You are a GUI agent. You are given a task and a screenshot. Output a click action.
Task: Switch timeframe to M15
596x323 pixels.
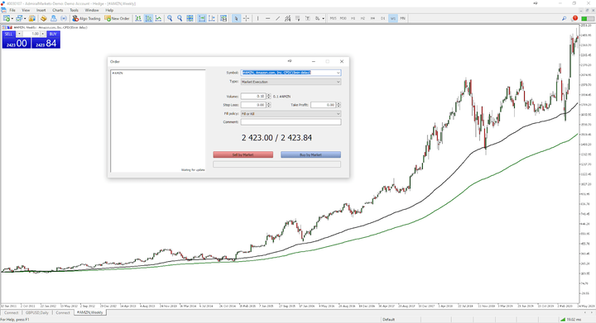(334, 18)
